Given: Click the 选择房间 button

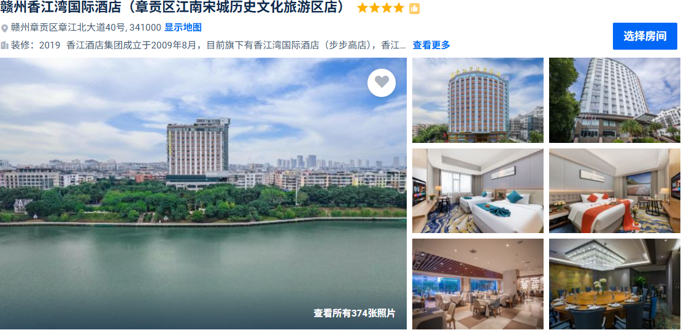Looking at the screenshot, I should [x=645, y=36].
